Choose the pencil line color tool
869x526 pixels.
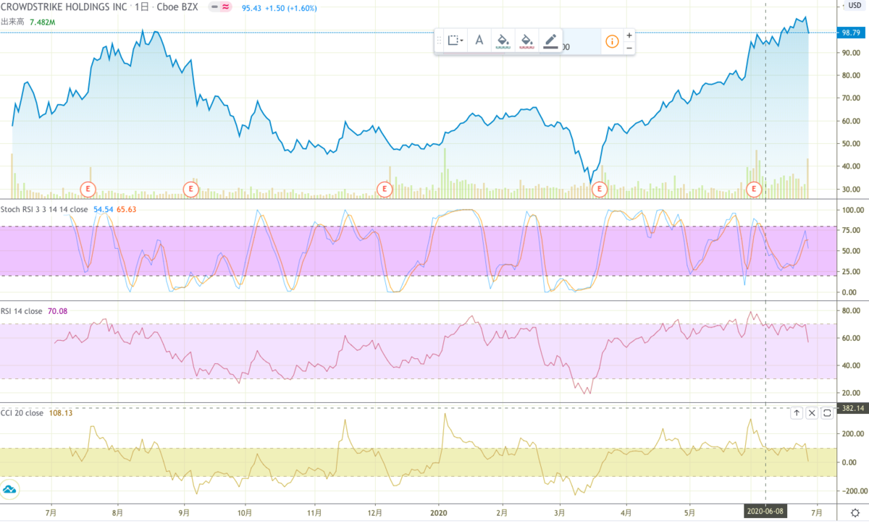[x=551, y=41]
